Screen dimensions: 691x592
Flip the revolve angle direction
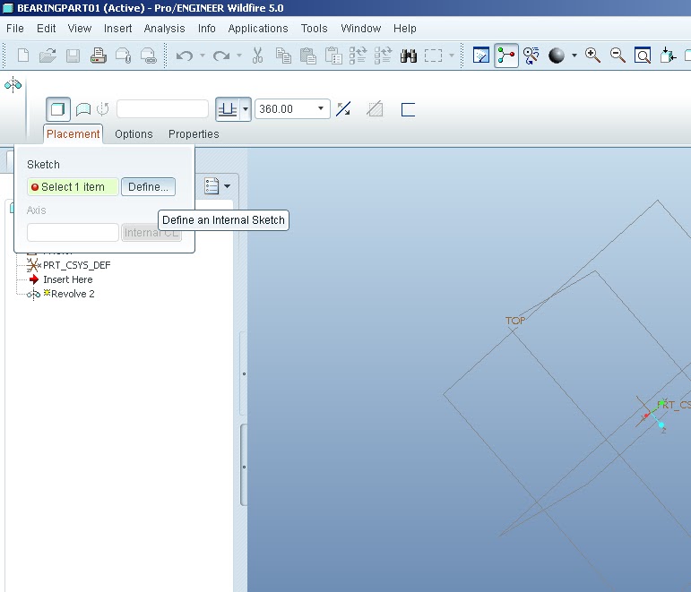(x=343, y=109)
